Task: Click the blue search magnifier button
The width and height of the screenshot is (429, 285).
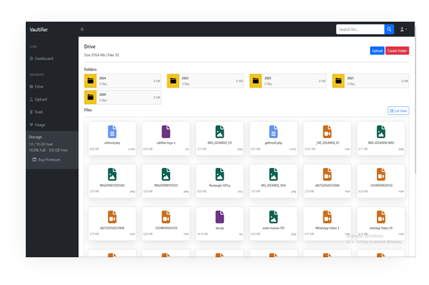Action: tap(389, 29)
